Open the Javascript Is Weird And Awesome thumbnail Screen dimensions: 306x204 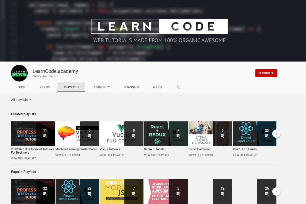pos(166,191)
